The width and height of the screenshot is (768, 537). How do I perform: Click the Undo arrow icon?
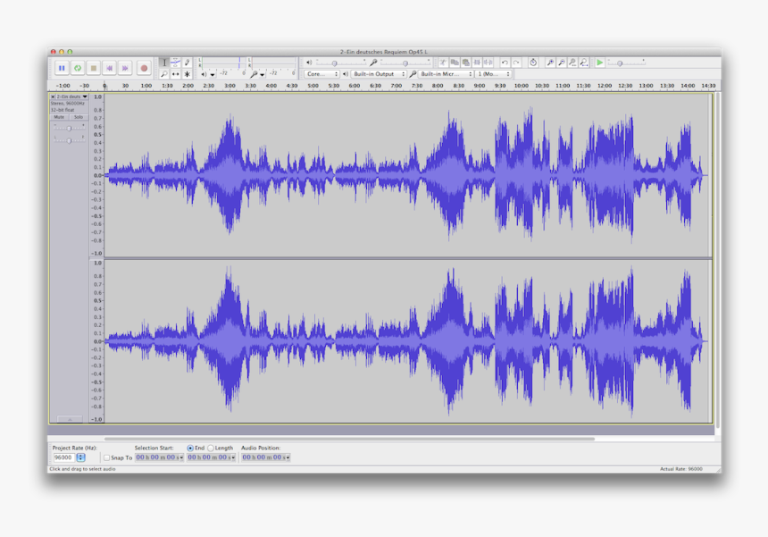[x=505, y=63]
